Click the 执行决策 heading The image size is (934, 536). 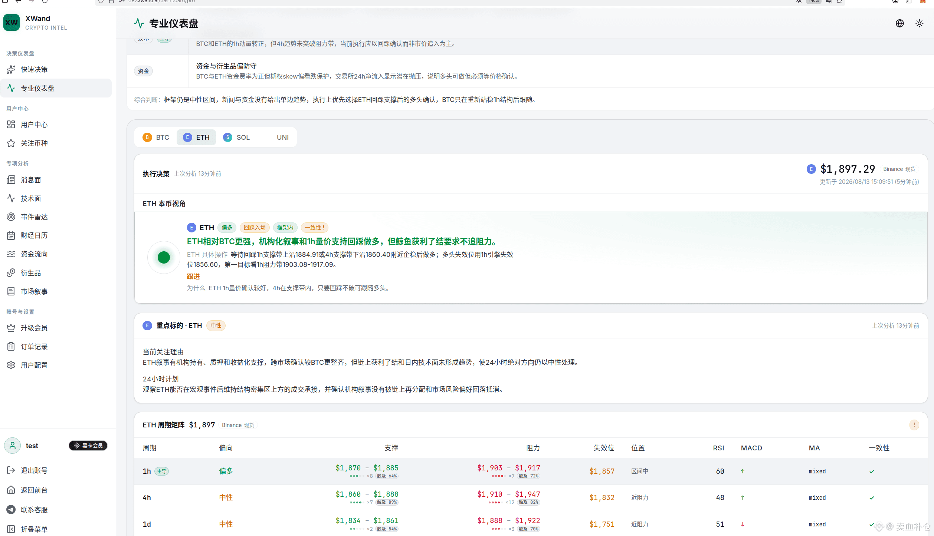coord(156,174)
